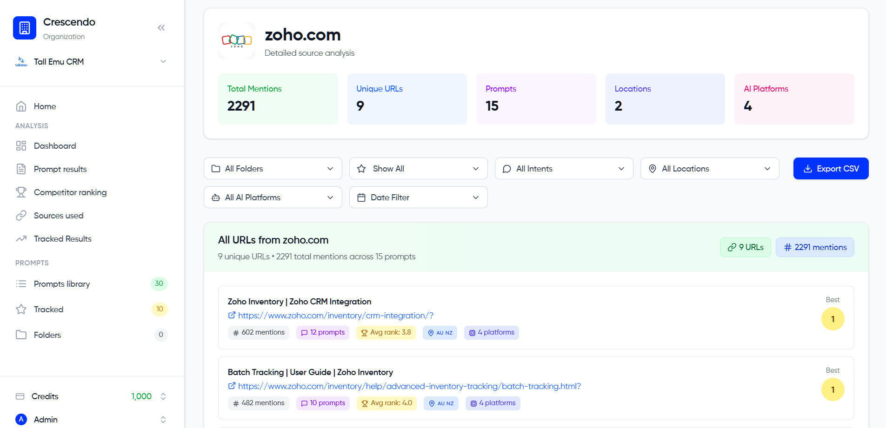Click the Export CSV button
This screenshot has height=428, width=886.
[x=831, y=169]
